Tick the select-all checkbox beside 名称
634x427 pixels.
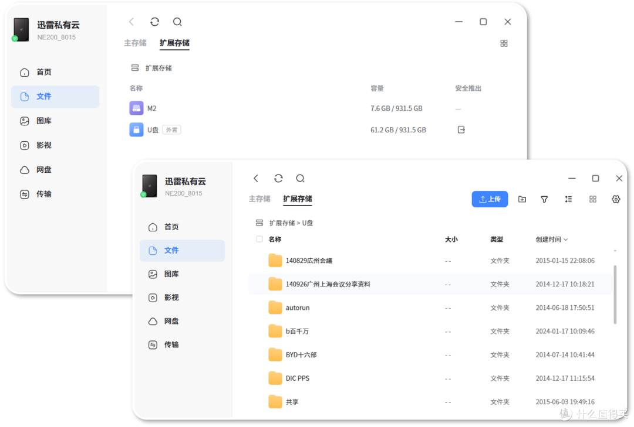(x=259, y=239)
